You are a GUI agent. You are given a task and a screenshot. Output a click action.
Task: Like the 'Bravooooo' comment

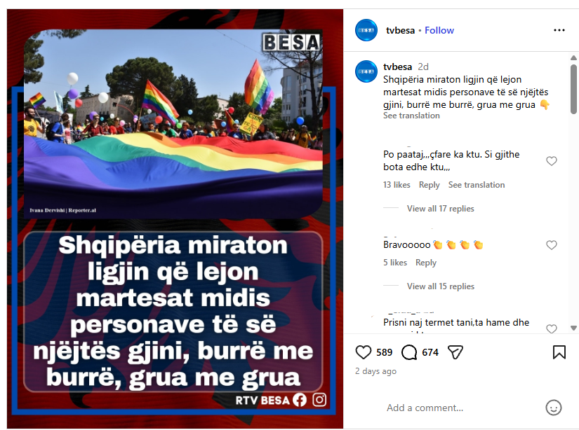click(x=552, y=245)
